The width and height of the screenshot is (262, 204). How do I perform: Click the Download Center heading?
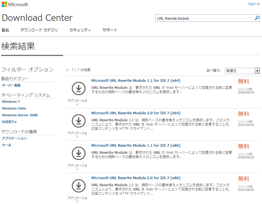[37, 18]
